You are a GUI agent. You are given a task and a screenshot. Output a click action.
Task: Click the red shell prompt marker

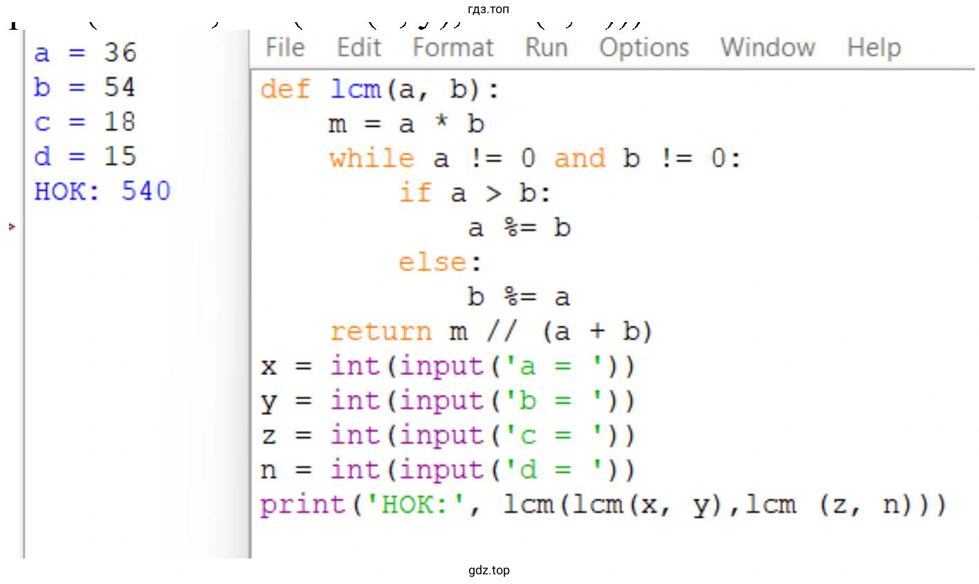[11, 226]
